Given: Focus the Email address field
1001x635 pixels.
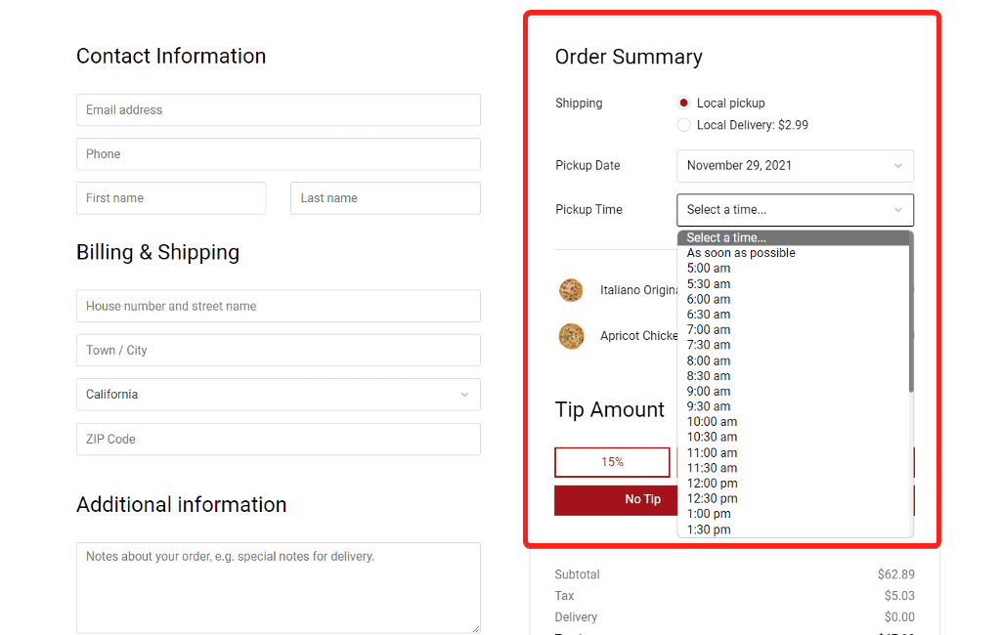Looking at the screenshot, I should [x=278, y=110].
